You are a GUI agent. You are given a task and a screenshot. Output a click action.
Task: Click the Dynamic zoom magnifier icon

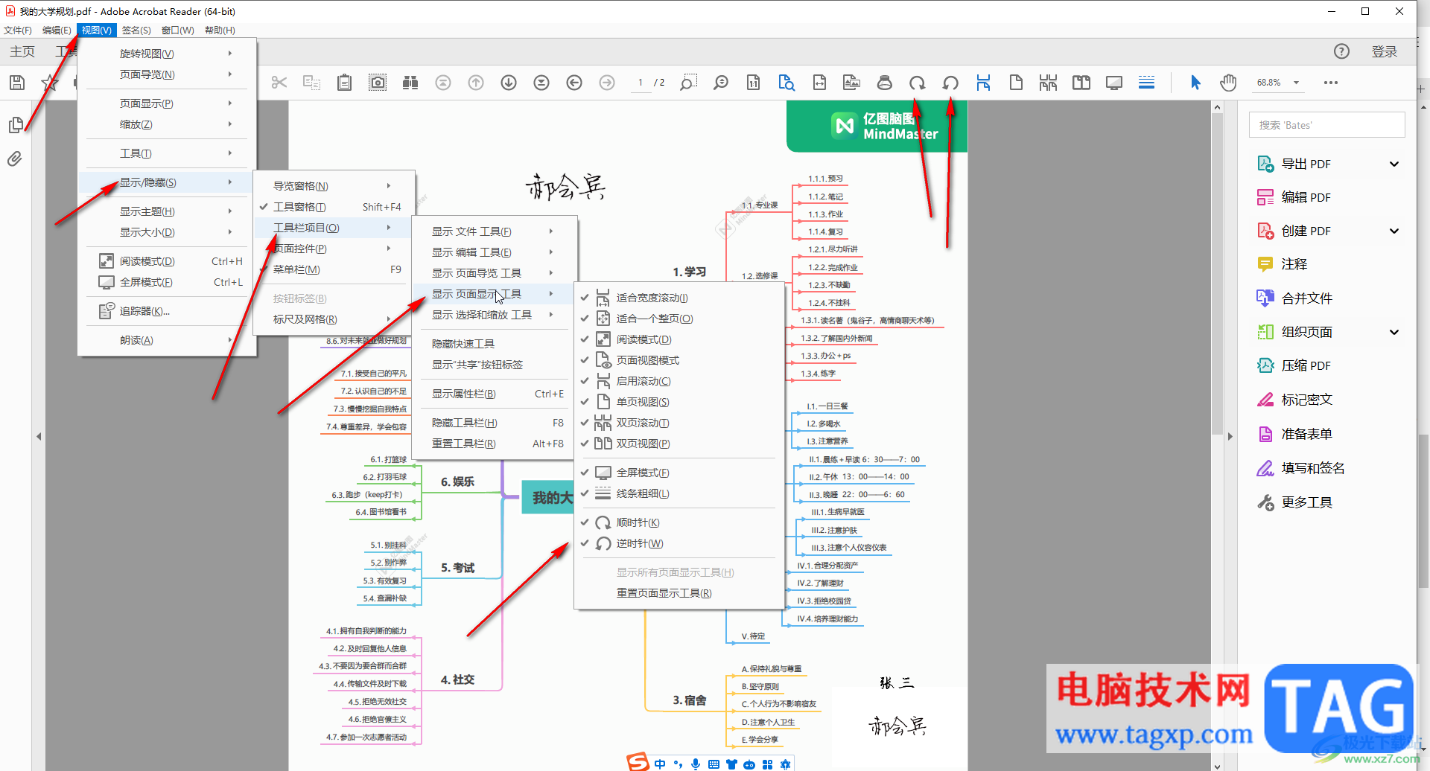[x=721, y=83]
